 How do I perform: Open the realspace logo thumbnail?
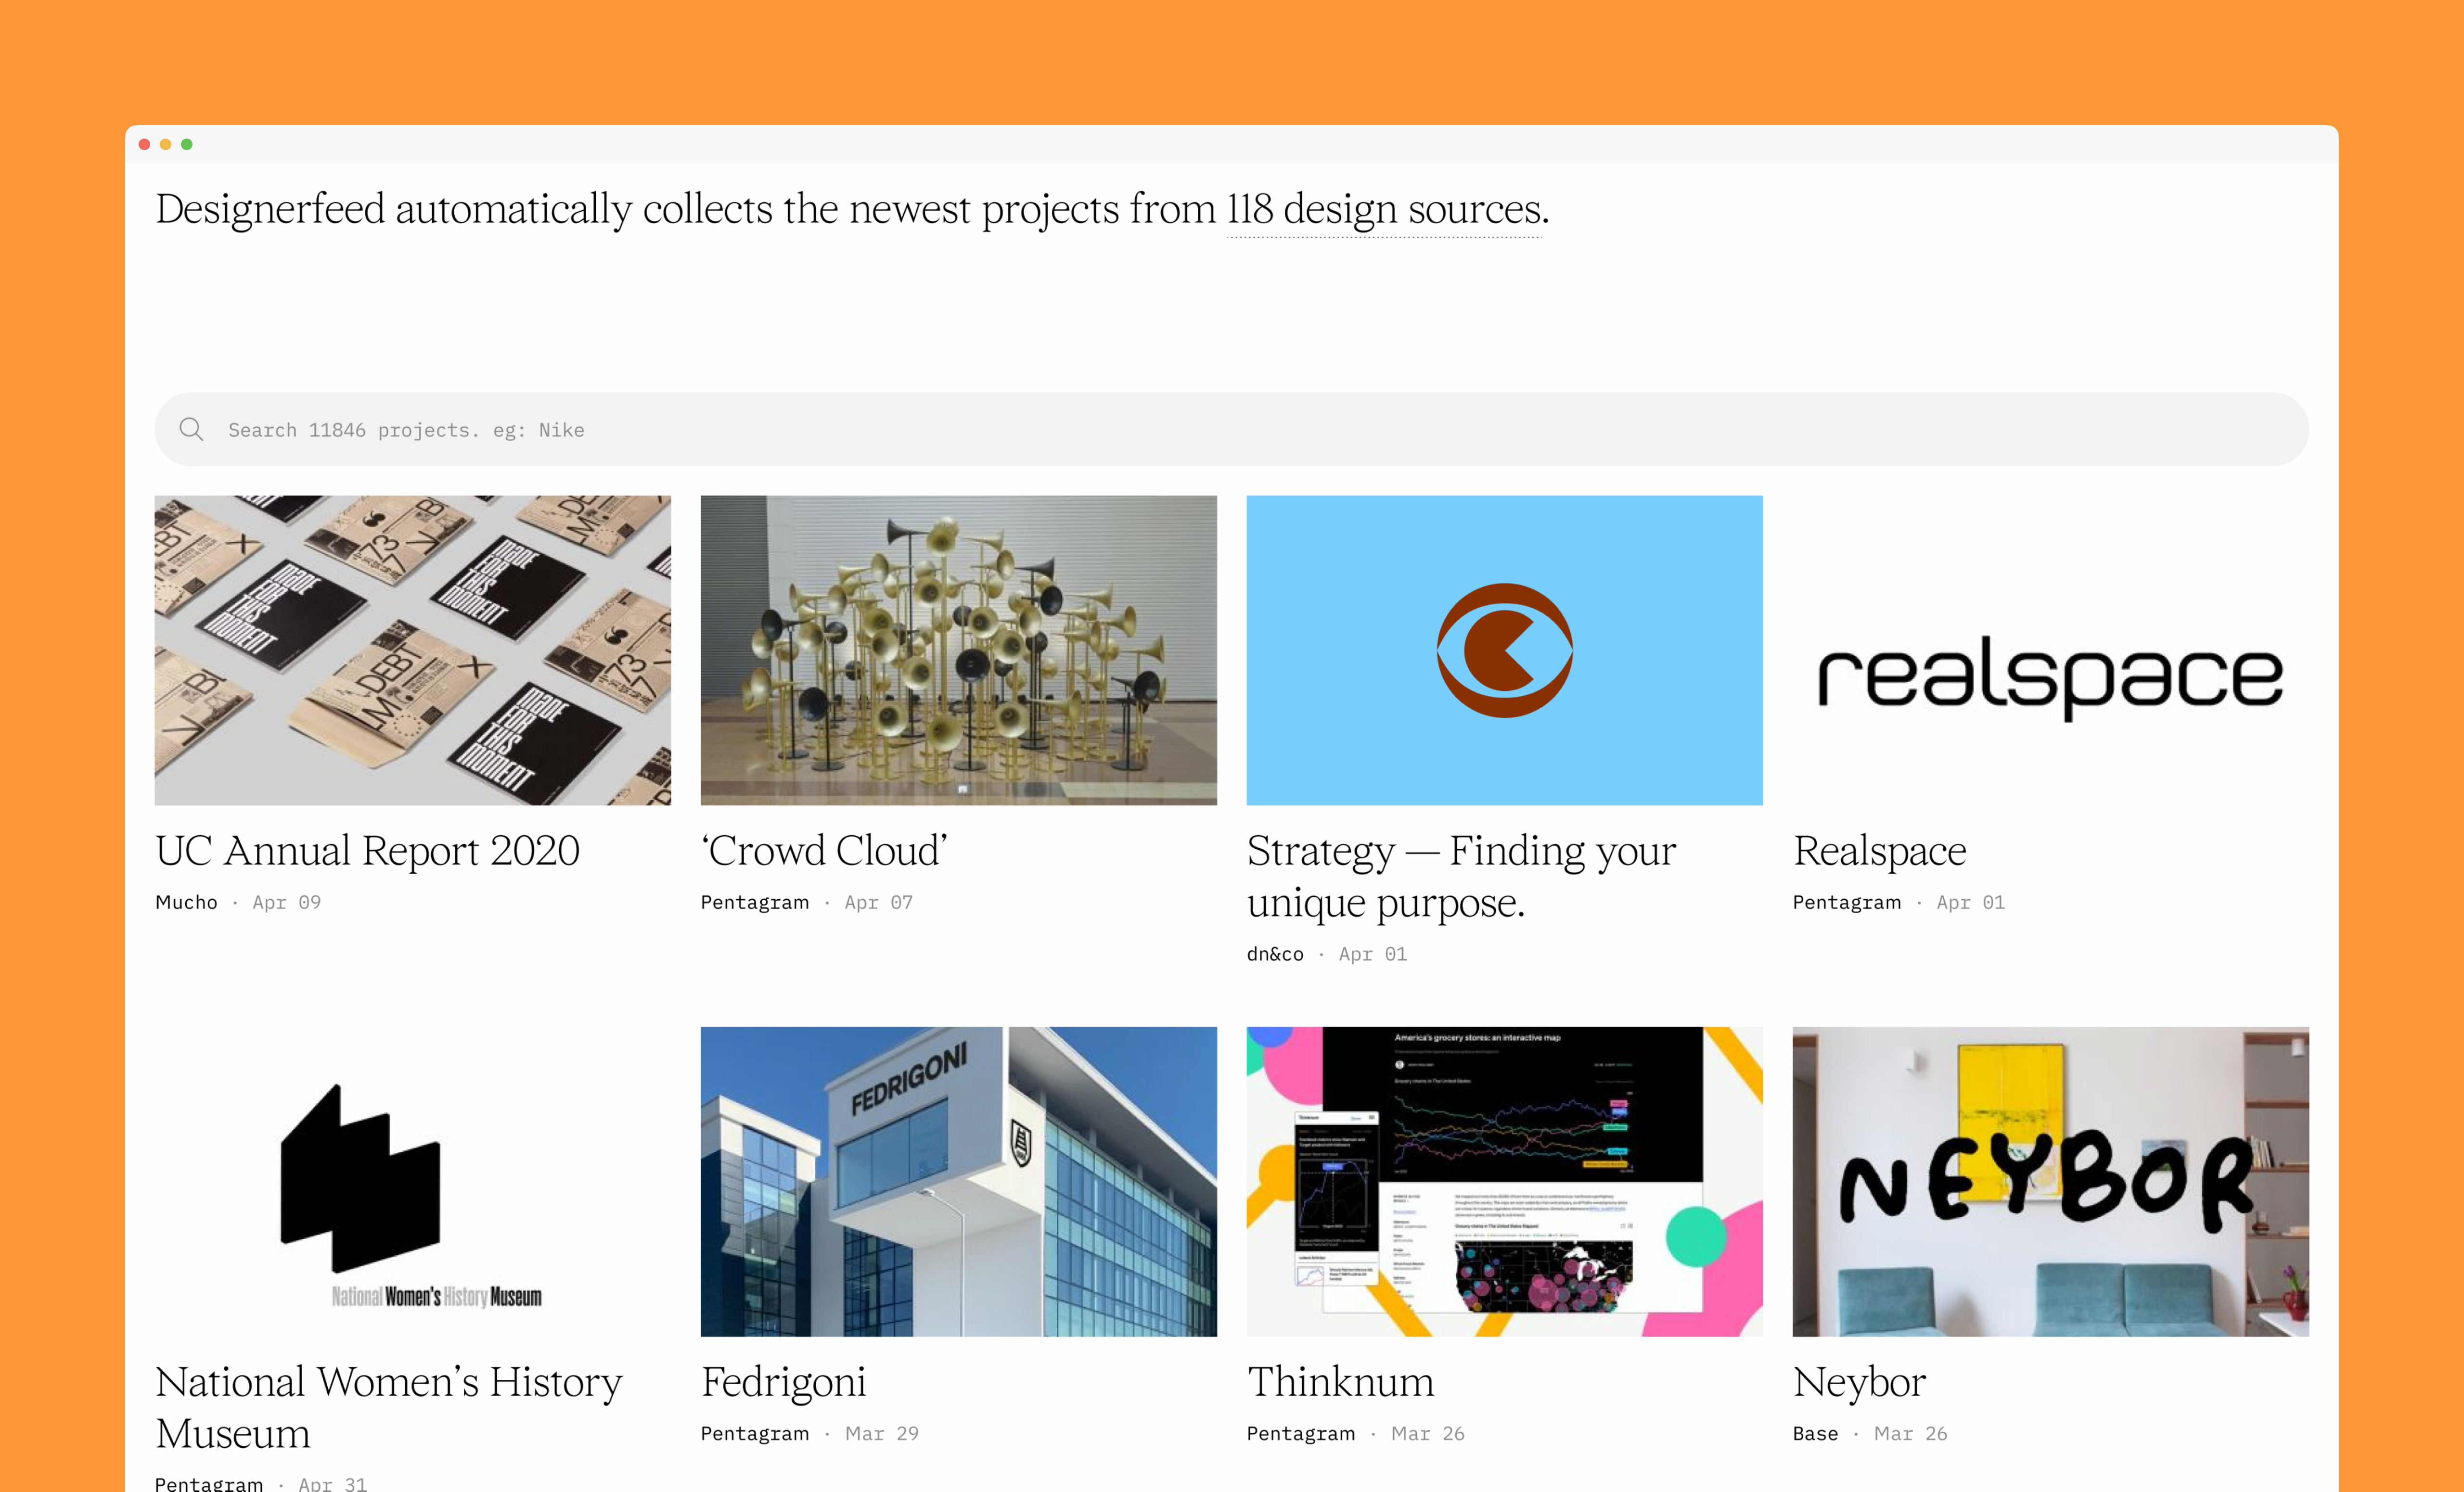[2050, 650]
